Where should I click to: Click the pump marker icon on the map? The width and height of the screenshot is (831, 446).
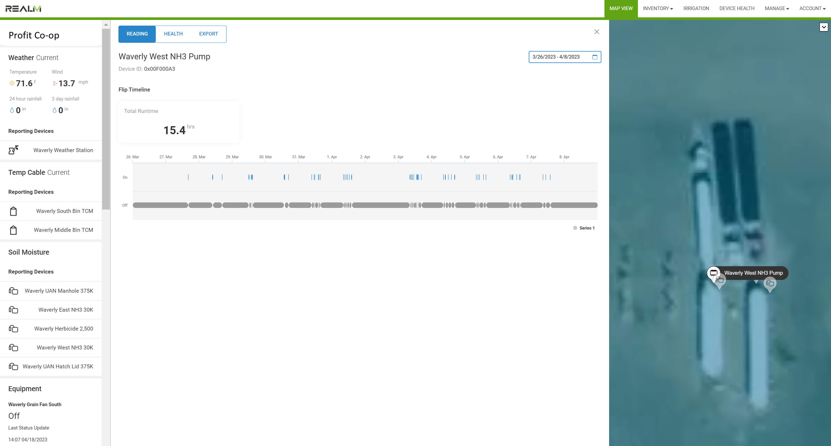pyautogui.click(x=714, y=273)
